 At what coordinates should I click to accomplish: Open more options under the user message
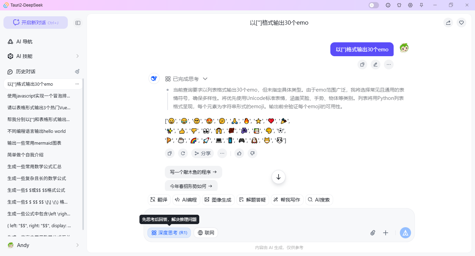(389, 65)
